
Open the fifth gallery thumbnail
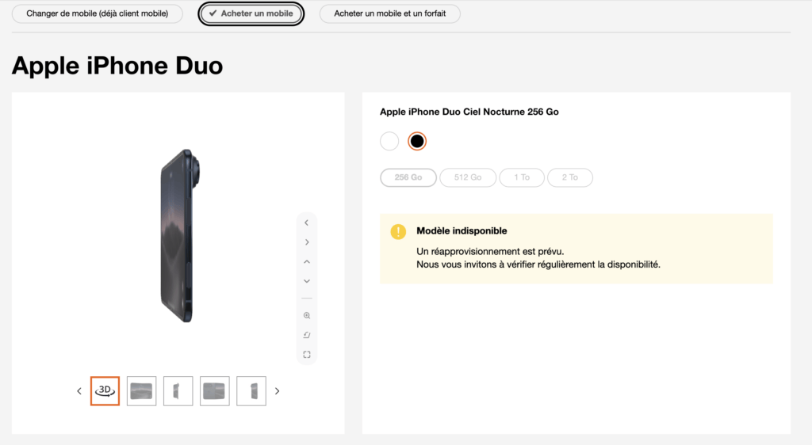[251, 390]
